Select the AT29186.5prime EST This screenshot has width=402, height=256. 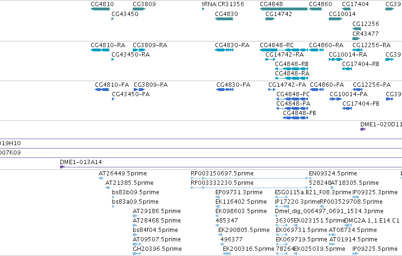tap(135, 216)
